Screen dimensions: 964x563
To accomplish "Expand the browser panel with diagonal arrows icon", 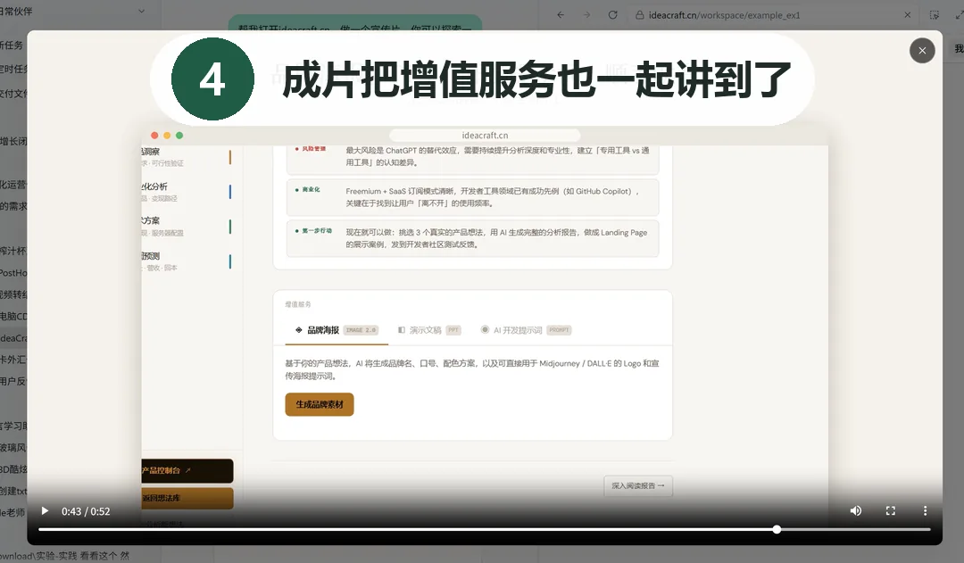I will coord(959,15).
